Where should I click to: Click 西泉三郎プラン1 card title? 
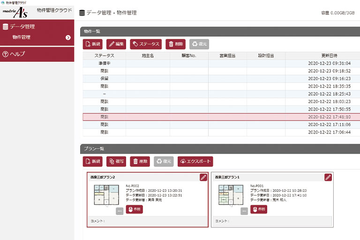point(227,177)
